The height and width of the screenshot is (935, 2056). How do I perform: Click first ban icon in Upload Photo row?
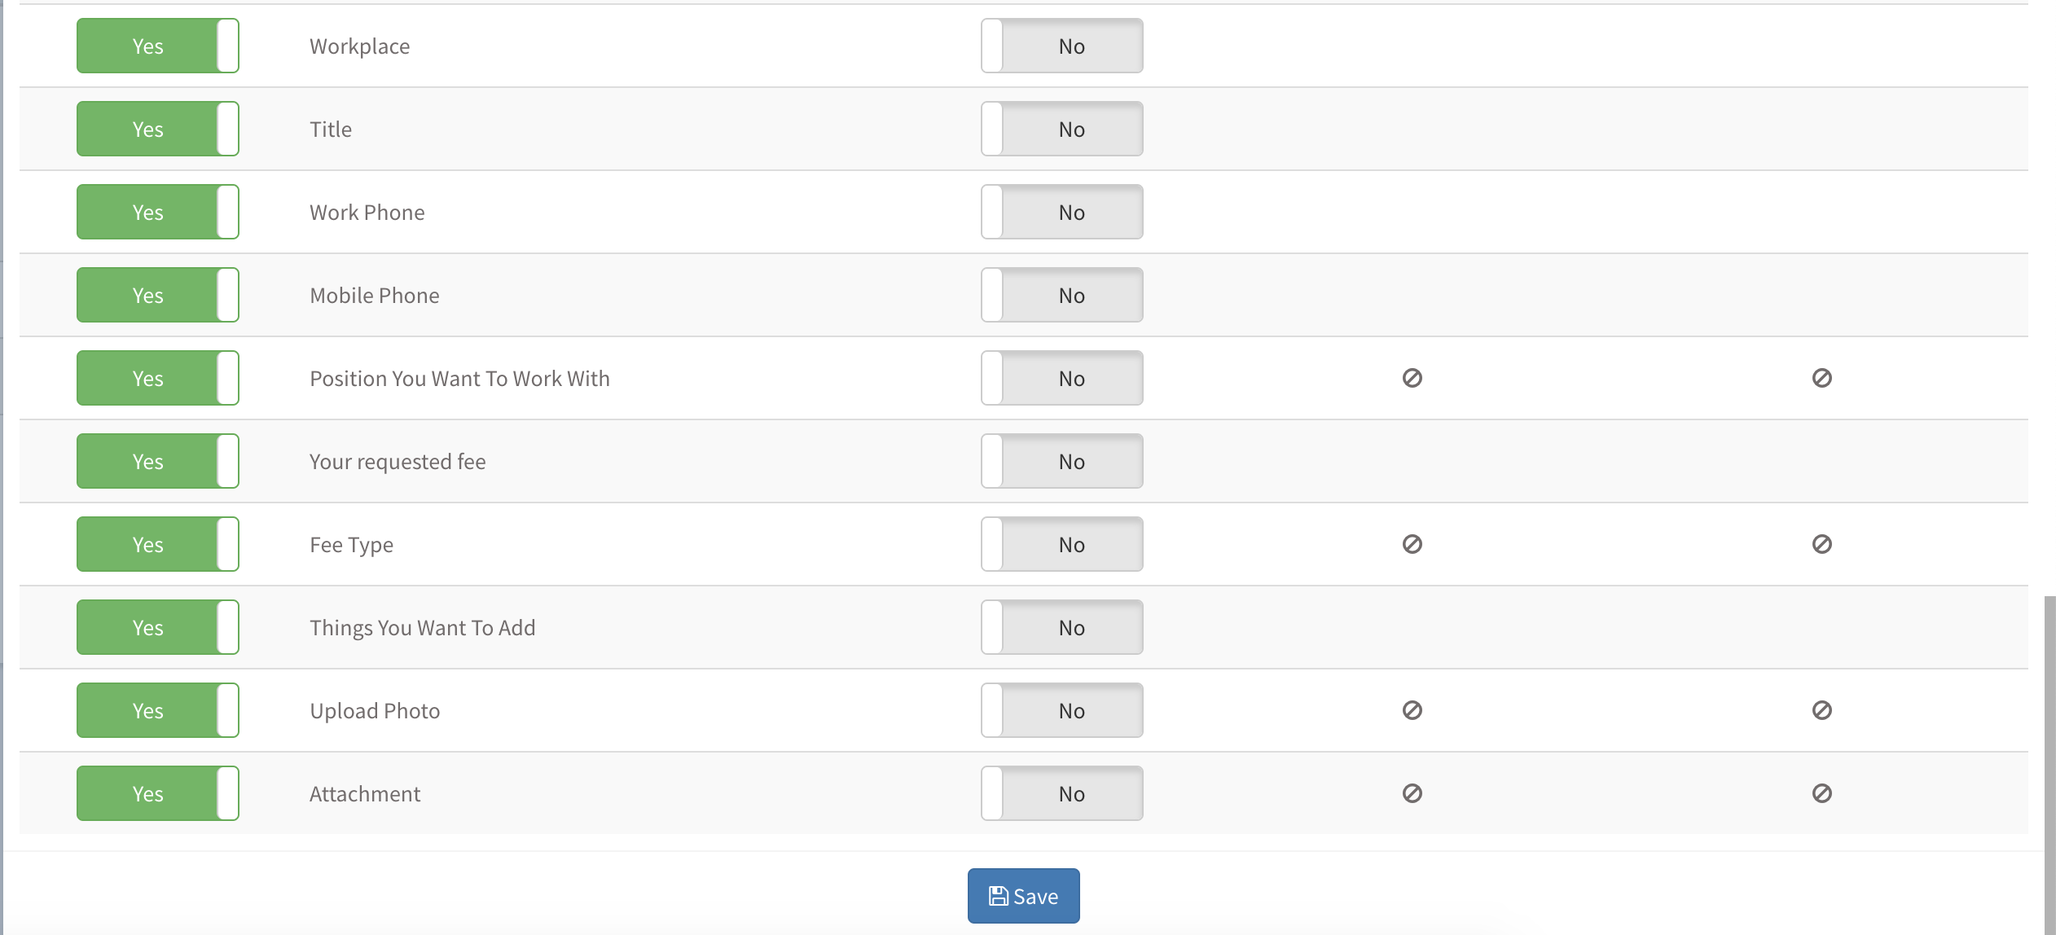click(x=1412, y=710)
